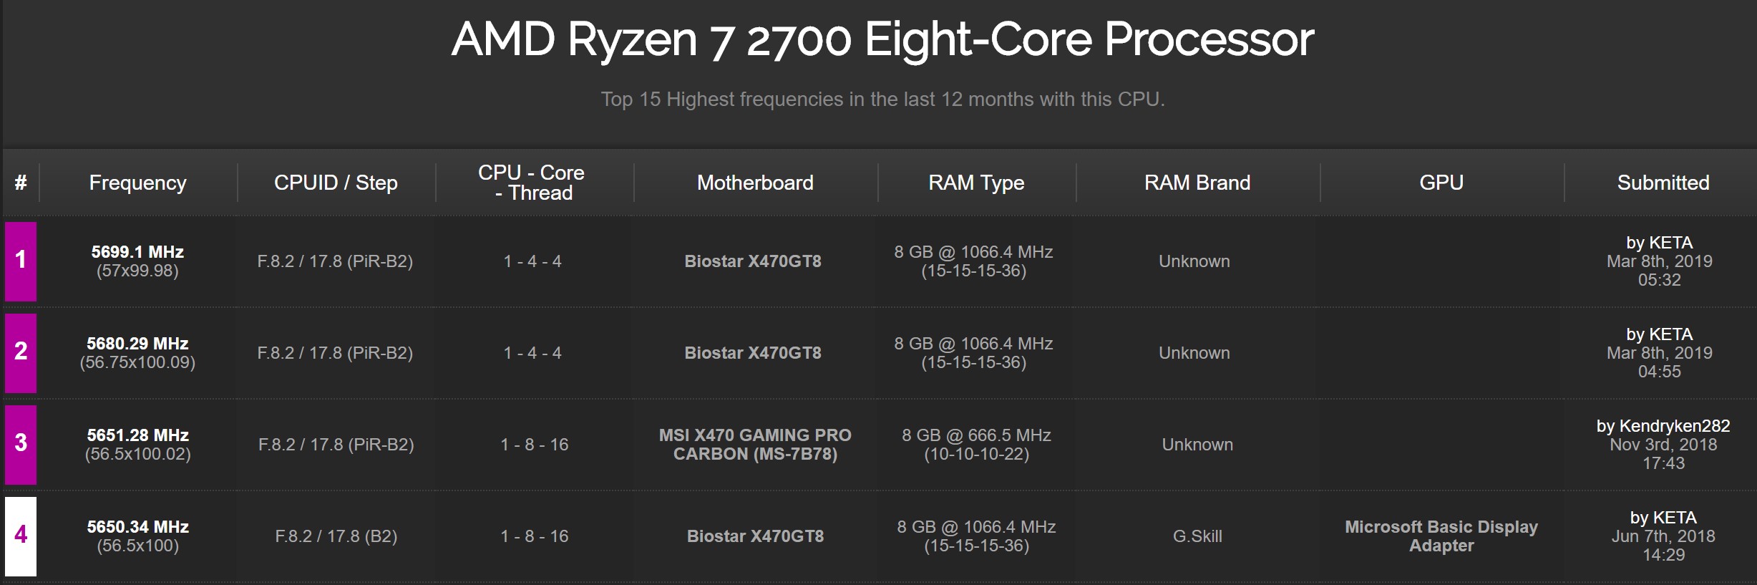The image size is (1757, 585).
Task: Click the CPUID / Step column header
Action: pyautogui.click(x=336, y=183)
